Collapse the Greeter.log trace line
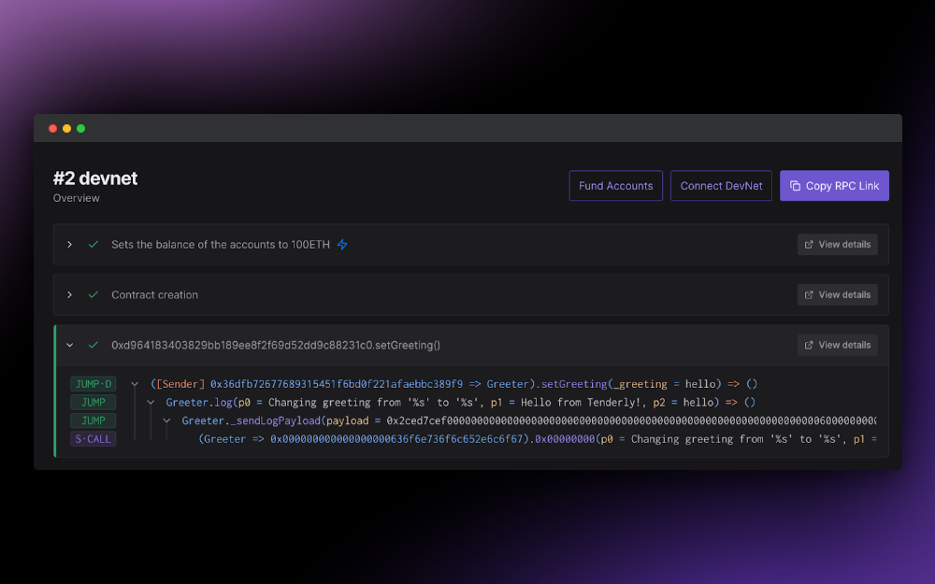This screenshot has width=935, height=584. (x=151, y=402)
